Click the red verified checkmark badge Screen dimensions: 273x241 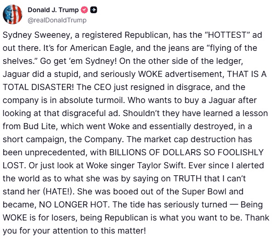[x=84, y=10]
